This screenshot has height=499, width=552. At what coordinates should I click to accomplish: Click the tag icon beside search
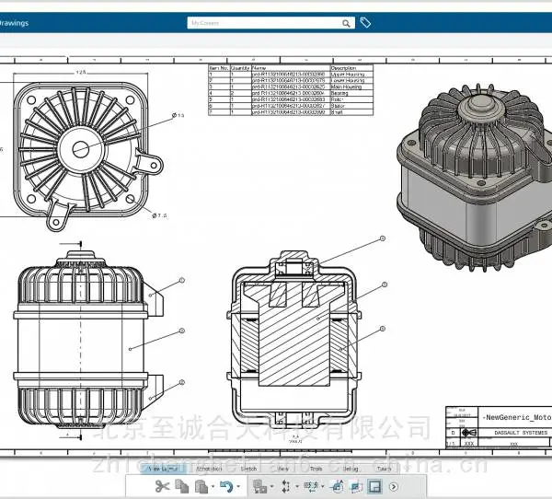(x=365, y=22)
